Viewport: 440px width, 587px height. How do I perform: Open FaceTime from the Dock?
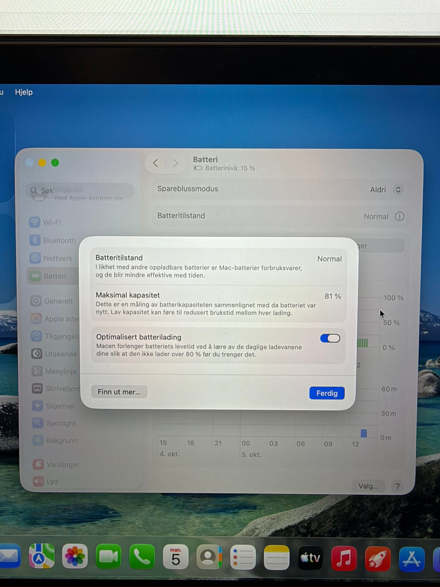pos(109,557)
